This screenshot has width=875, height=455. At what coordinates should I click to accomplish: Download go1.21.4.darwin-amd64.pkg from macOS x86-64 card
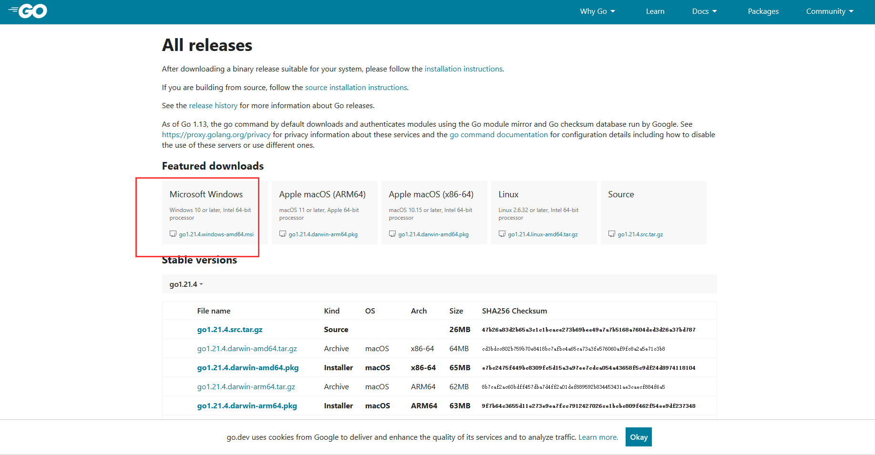click(x=433, y=234)
